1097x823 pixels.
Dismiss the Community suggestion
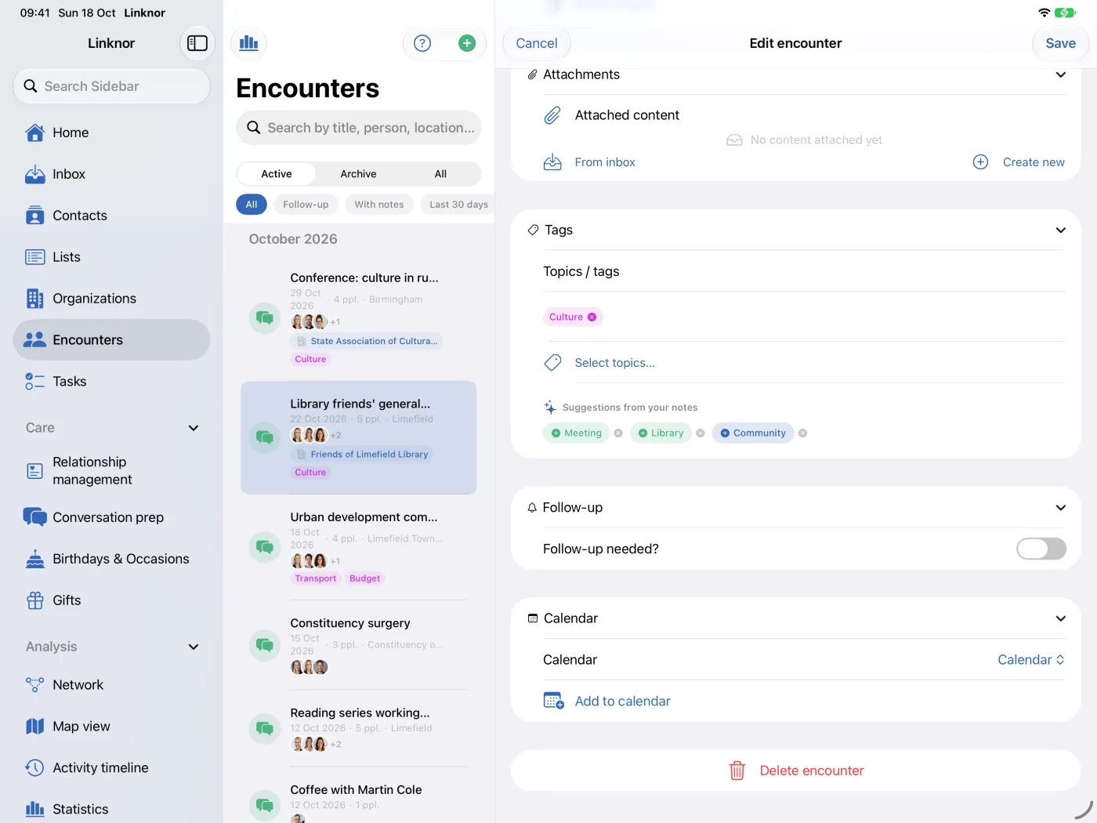[803, 433]
